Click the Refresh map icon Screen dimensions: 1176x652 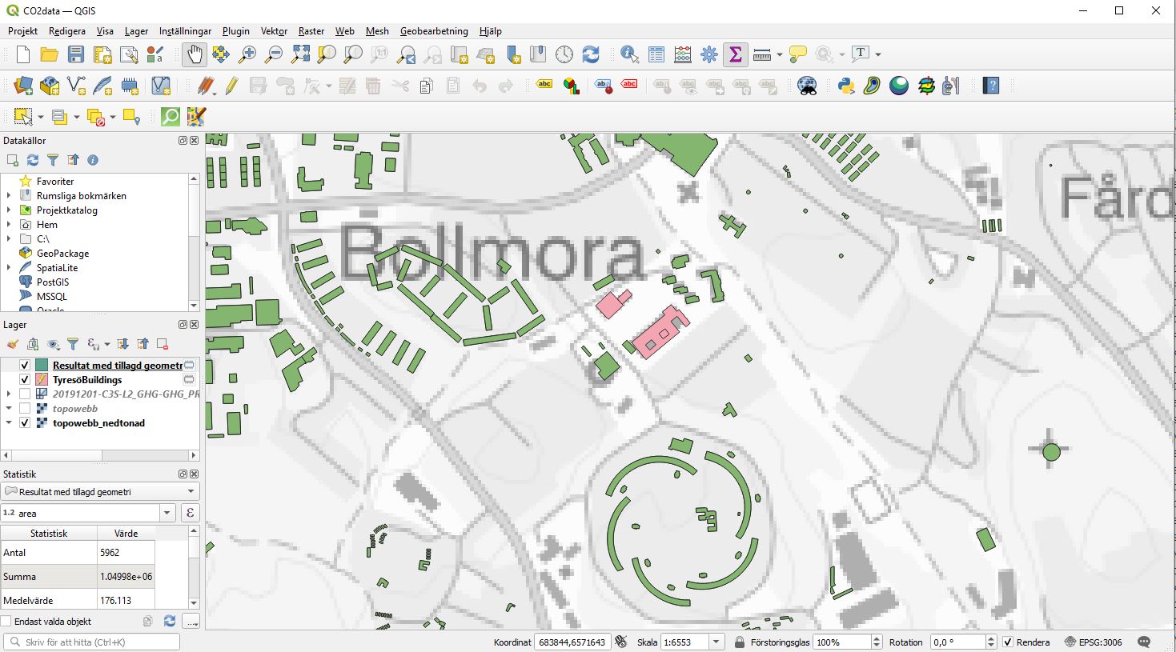(x=591, y=54)
